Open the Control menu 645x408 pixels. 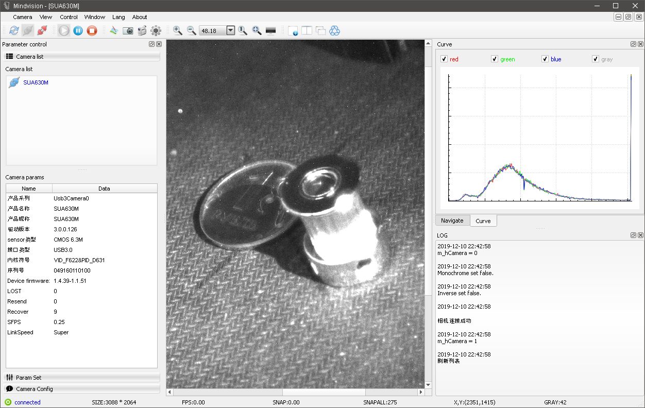click(x=69, y=17)
